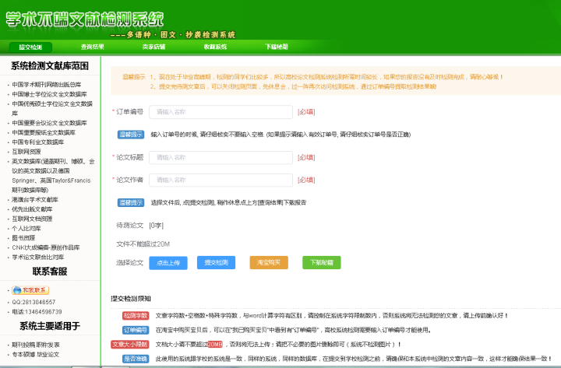Go to the 收藏系统 tab

pos(215,47)
